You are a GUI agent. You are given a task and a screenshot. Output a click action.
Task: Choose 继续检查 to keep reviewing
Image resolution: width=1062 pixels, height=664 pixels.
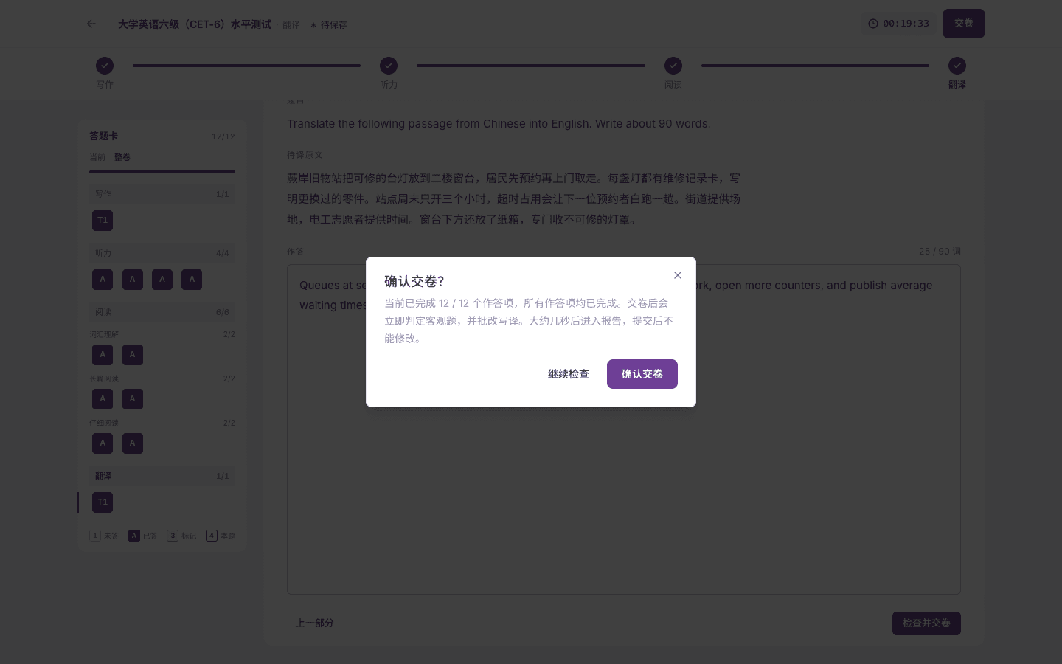coord(569,374)
